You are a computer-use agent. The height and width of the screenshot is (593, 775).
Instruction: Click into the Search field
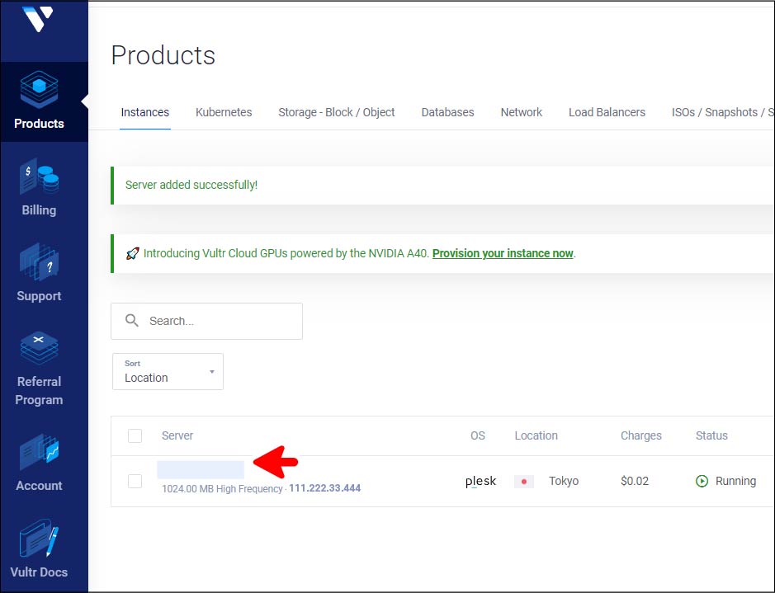pyautogui.click(x=206, y=321)
